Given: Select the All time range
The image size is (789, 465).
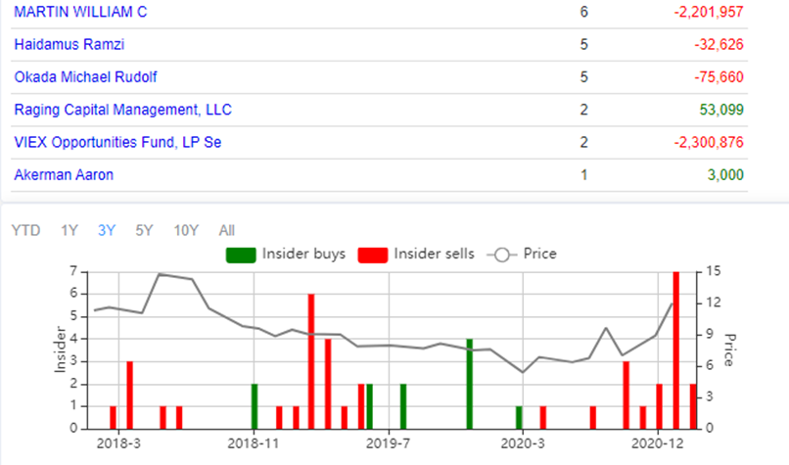Looking at the screenshot, I should [227, 230].
